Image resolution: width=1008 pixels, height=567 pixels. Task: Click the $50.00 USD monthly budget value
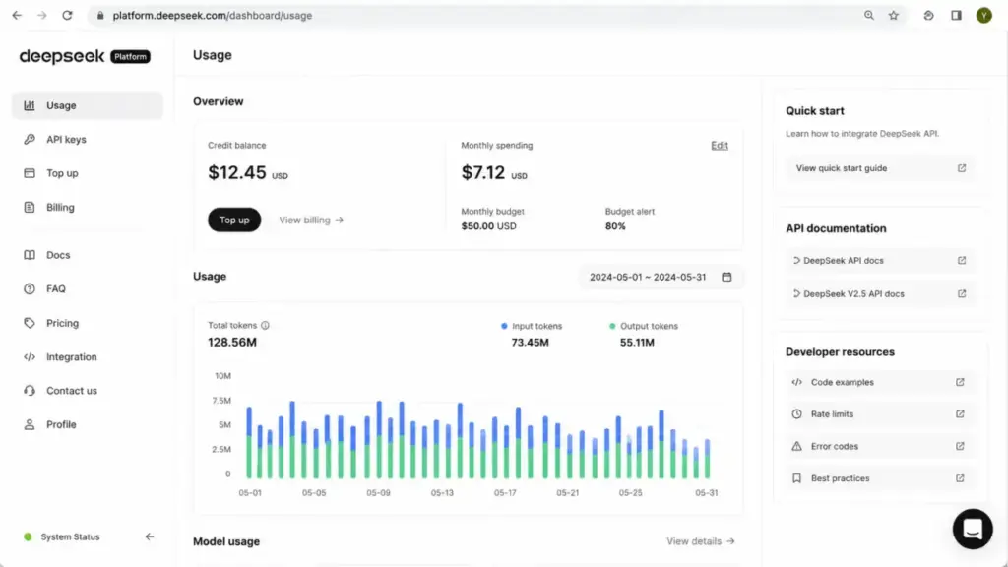[488, 226]
